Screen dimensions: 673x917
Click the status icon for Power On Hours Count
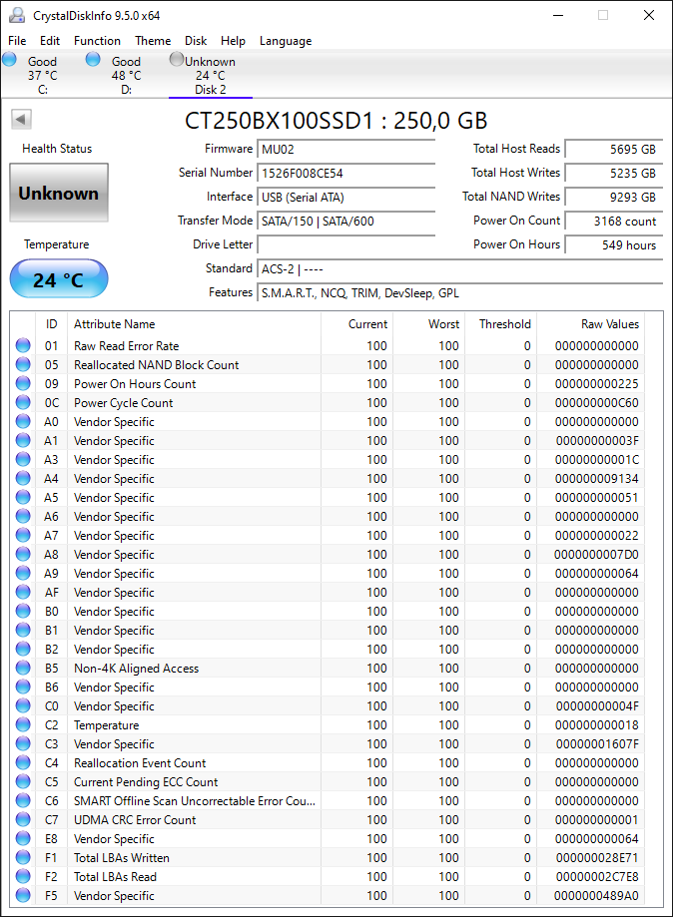(23, 383)
